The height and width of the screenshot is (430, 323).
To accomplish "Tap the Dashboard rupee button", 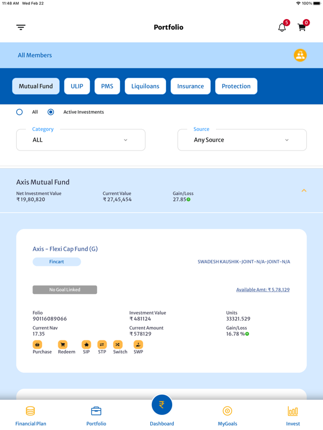I will [x=161, y=405].
